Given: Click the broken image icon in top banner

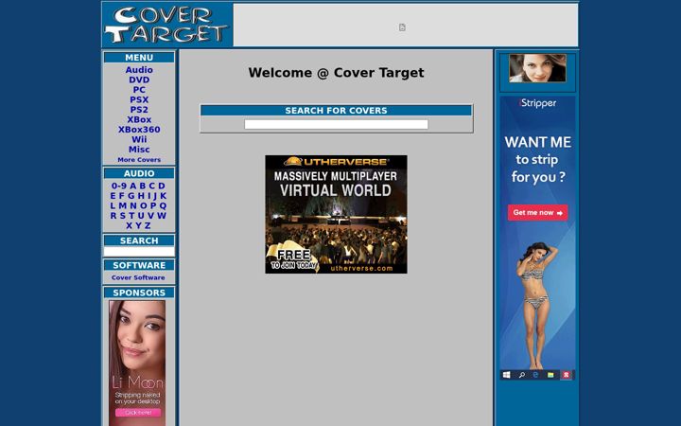Looking at the screenshot, I should pos(402,27).
